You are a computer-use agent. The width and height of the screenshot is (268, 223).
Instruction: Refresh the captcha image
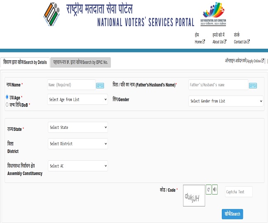click(x=209, y=190)
